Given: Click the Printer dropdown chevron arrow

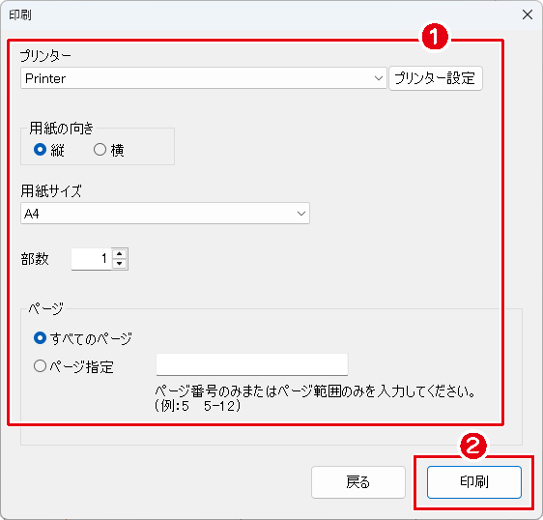Looking at the screenshot, I should pos(378,78).
